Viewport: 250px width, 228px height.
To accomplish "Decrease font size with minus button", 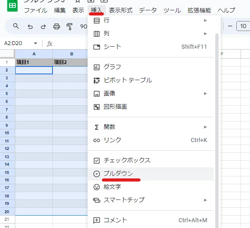I will click(x=230, y=26).
